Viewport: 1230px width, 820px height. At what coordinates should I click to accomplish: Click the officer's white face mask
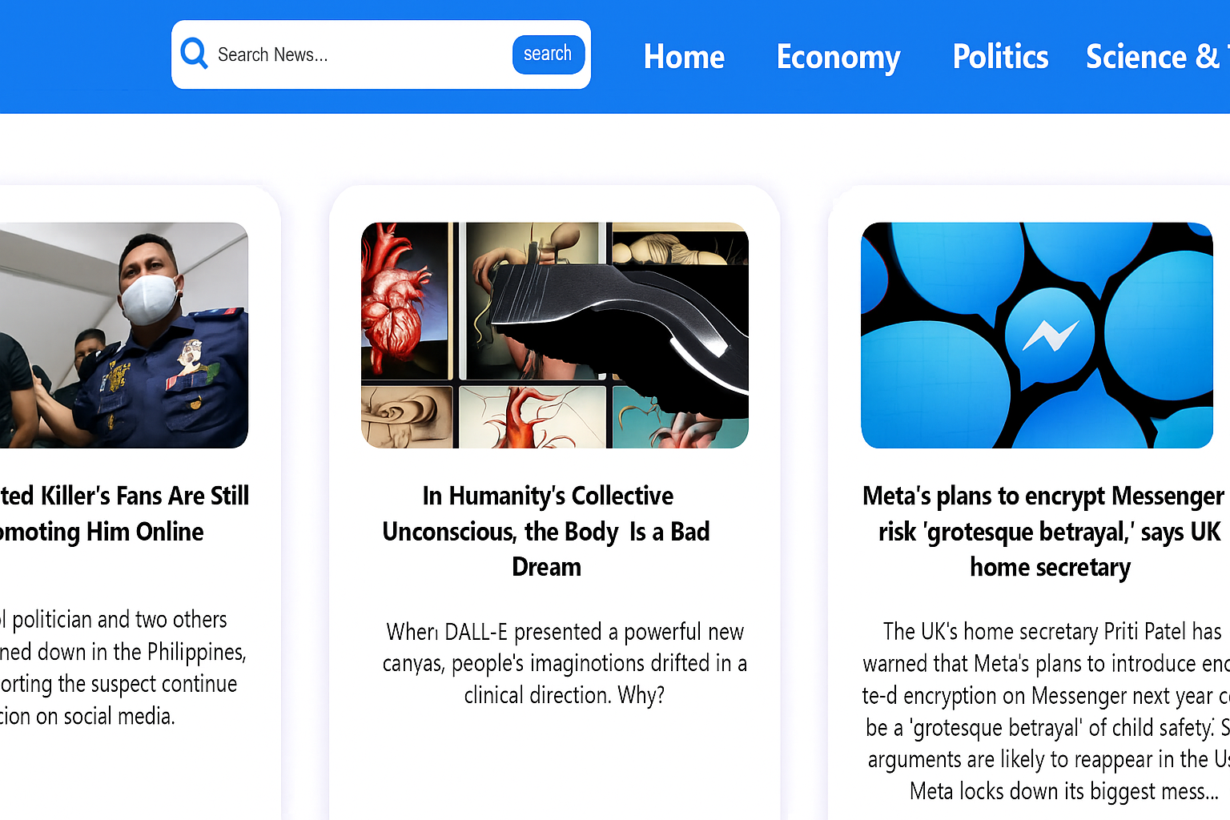click(x=149, y=299)
